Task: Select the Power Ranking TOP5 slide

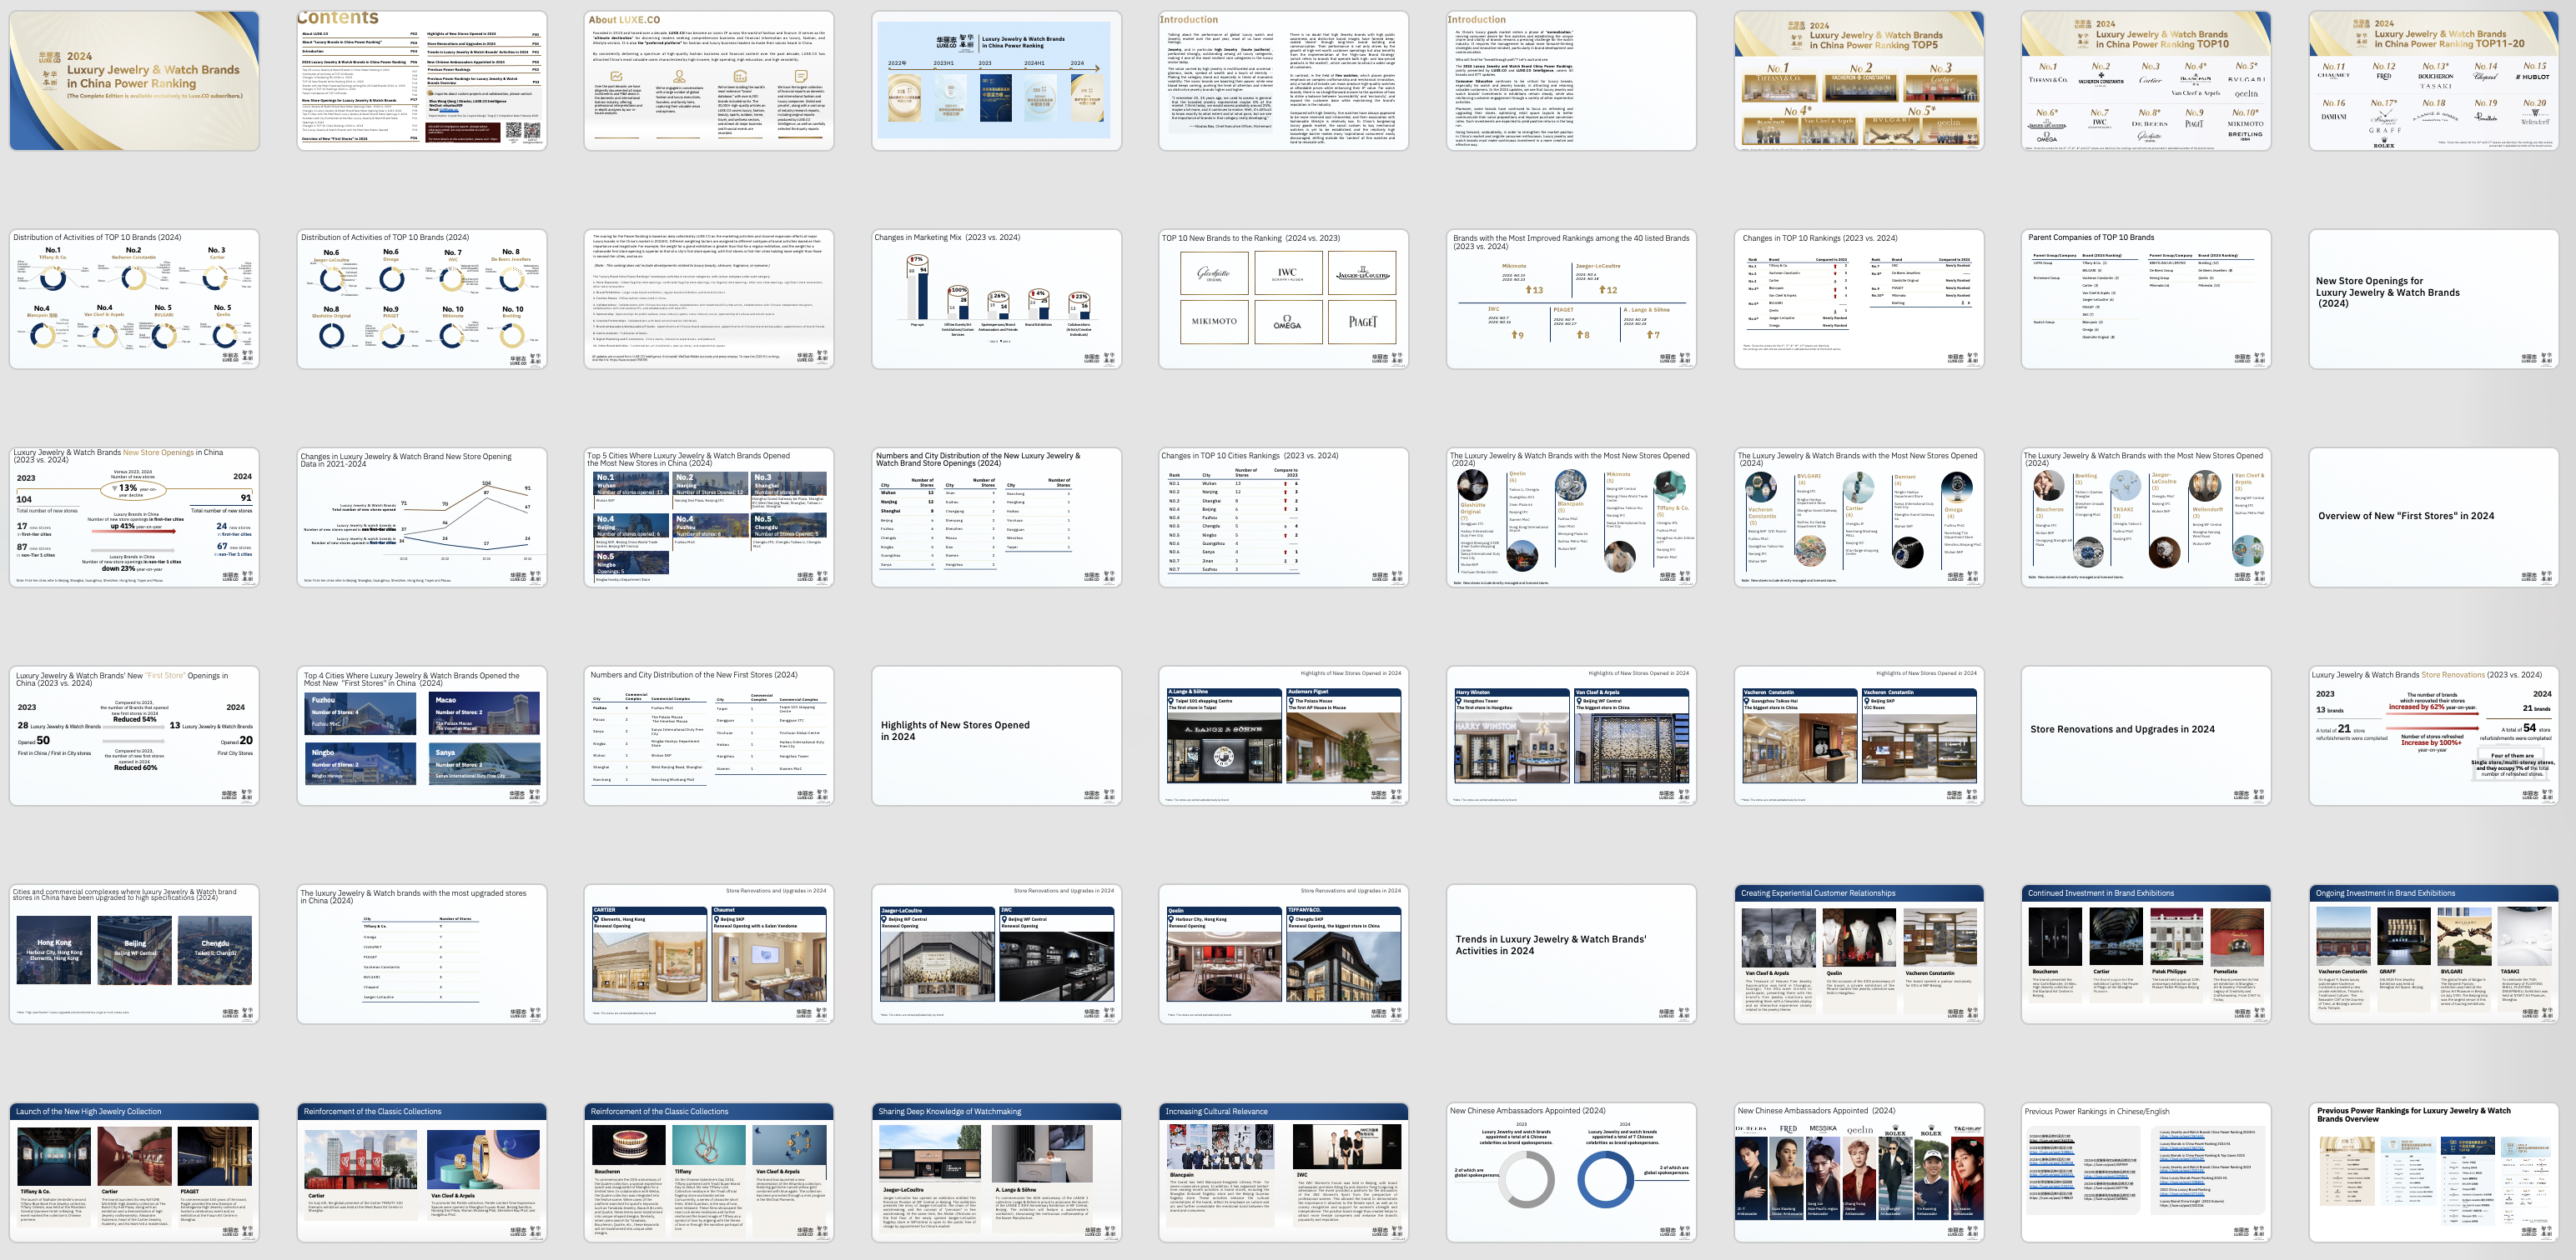Action: (x=1858, y=81)
